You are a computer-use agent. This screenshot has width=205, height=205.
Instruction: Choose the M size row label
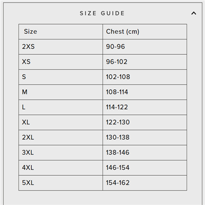pyautogui.click(x=25, y=92)
